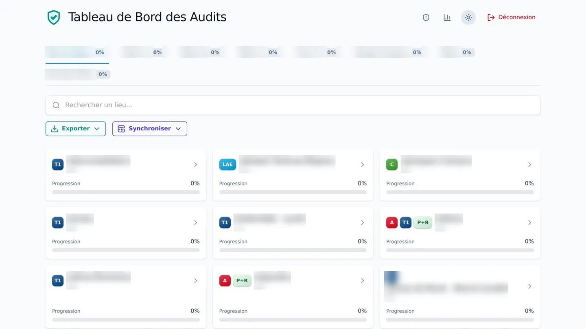Click the Déconnexion logout button
586x329 pixels.
click(512, 17)
